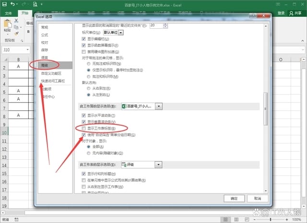Screen dimensions: 307x223
Task: Toggle 显示行和列标题 checkbox
Action: (x=83, y=174)
